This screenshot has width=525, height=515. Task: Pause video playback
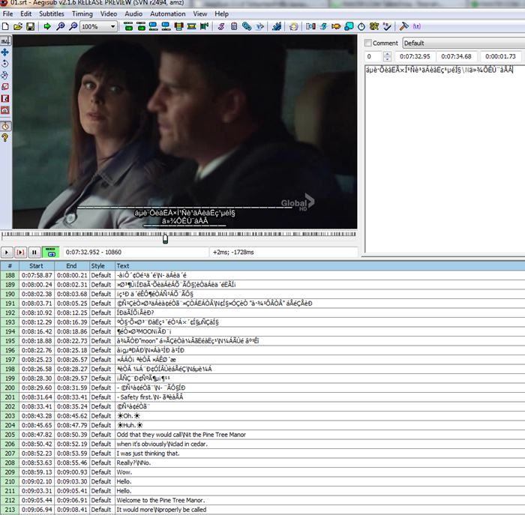(34, 253)
